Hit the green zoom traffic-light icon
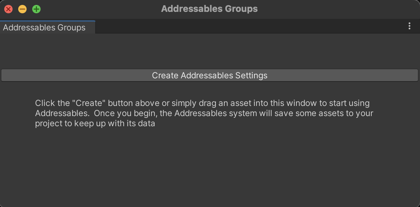Screen dimensions: 420x207 click(36, 9)
